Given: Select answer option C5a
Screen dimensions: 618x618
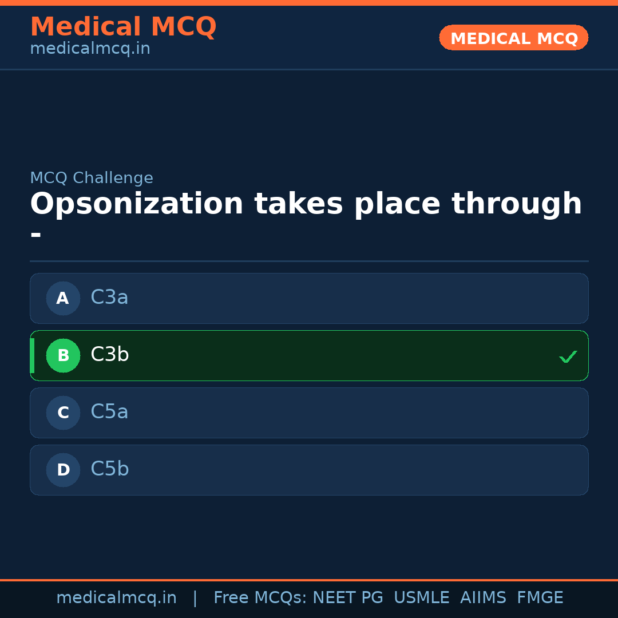Looking at the screenshot, I should [x=309, y=413].
